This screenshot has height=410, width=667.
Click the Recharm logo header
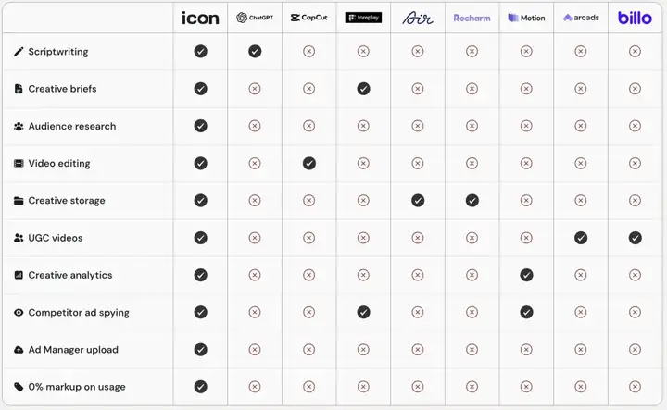point(472,18)
